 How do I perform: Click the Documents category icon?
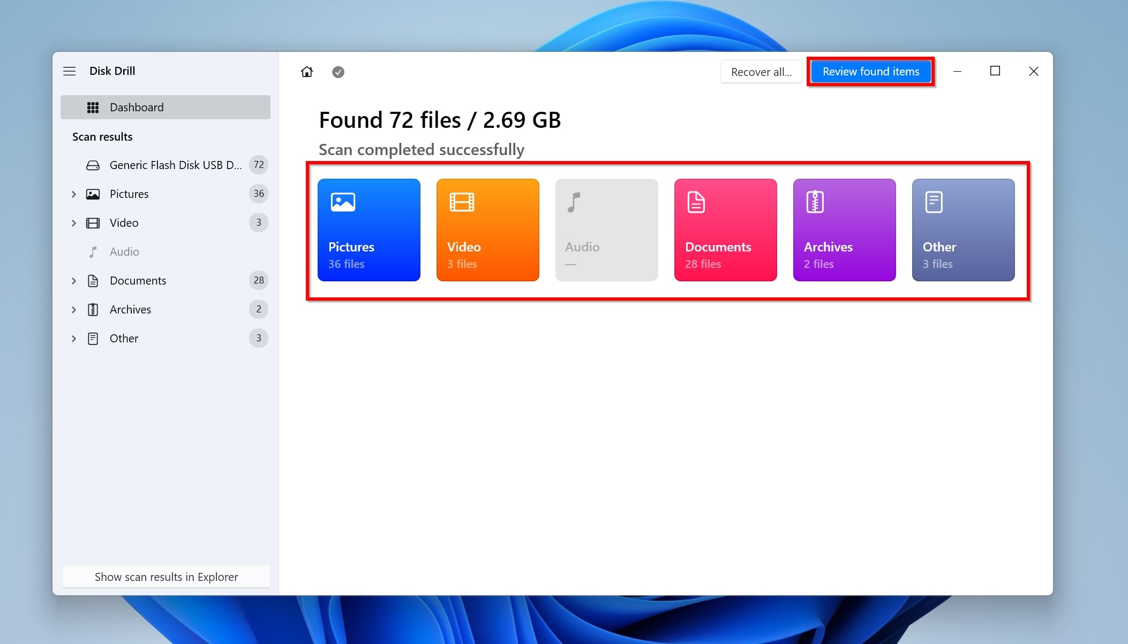pos(724,229)
